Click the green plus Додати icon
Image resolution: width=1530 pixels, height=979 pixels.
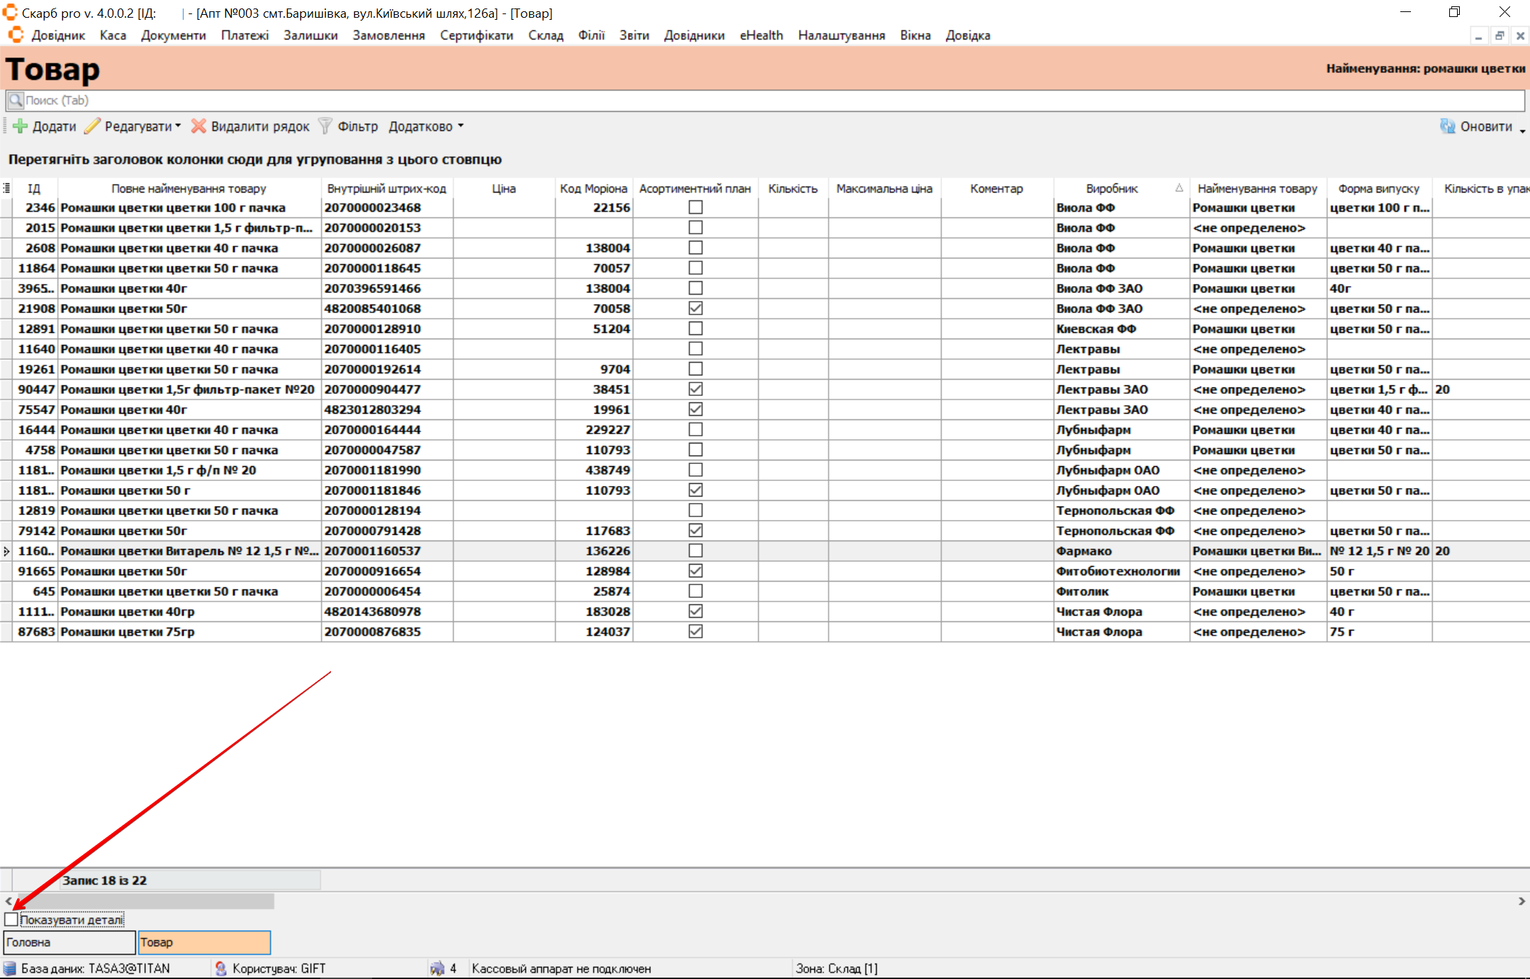tap(20, 127)
